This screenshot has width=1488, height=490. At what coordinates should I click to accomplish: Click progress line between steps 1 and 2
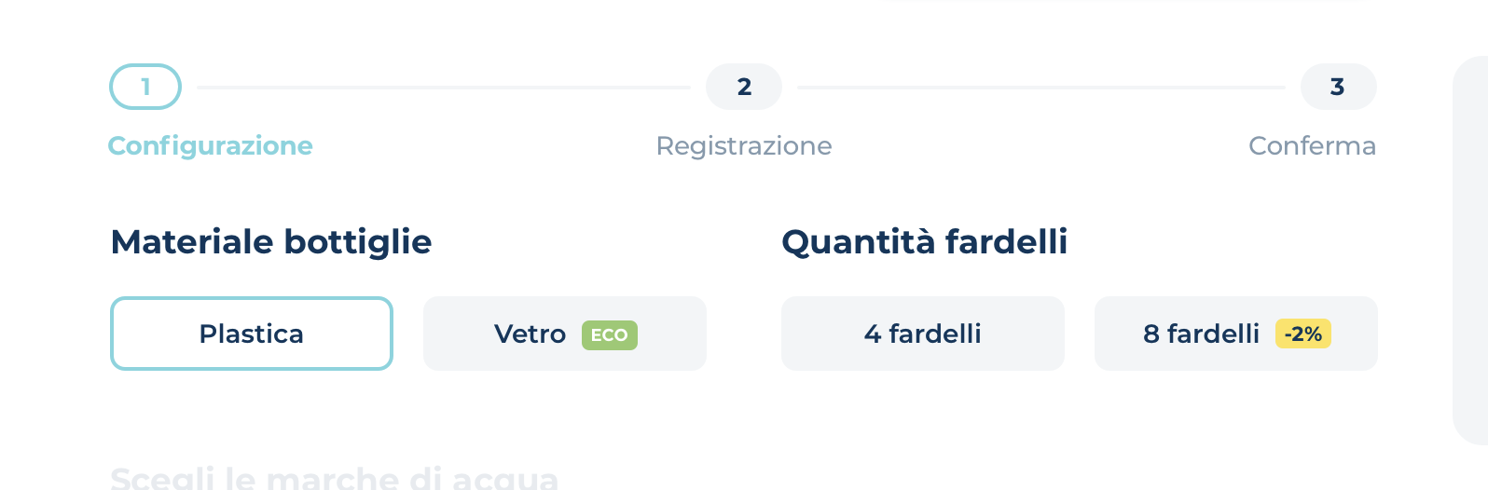(x=444, y=87)
